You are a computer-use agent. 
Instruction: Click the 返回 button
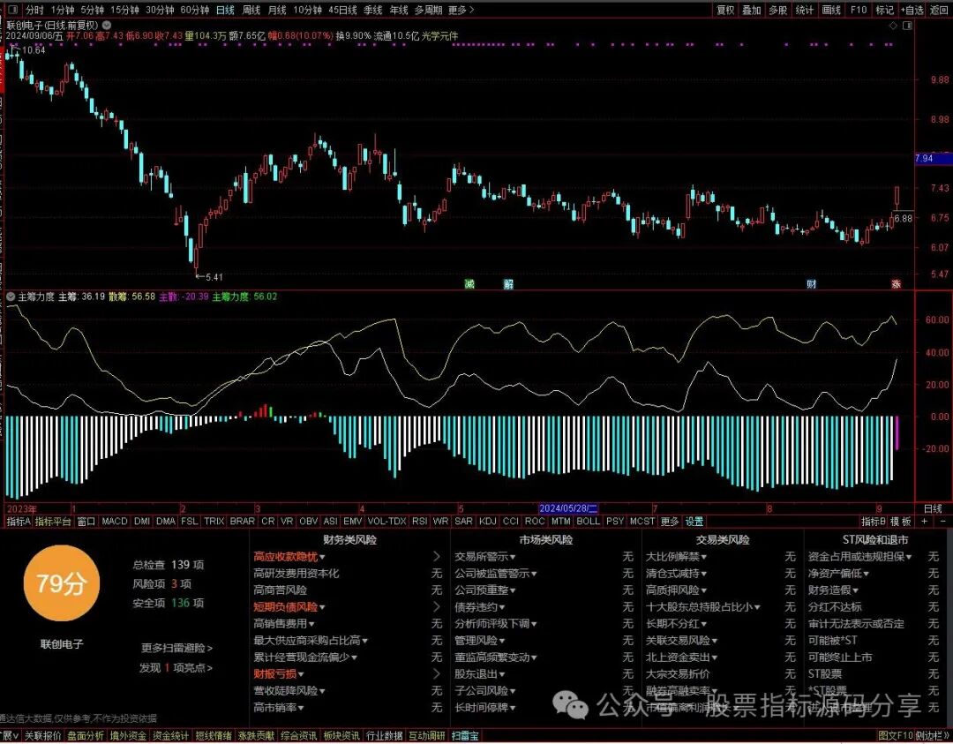tap(939, 10)
